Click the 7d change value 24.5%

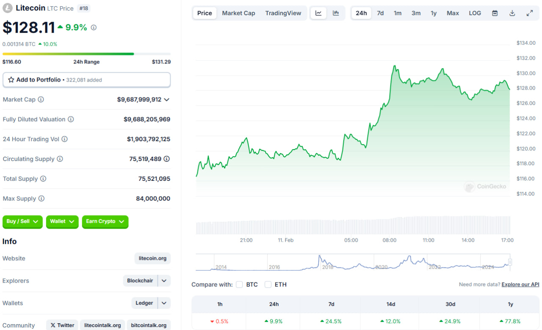331,322
